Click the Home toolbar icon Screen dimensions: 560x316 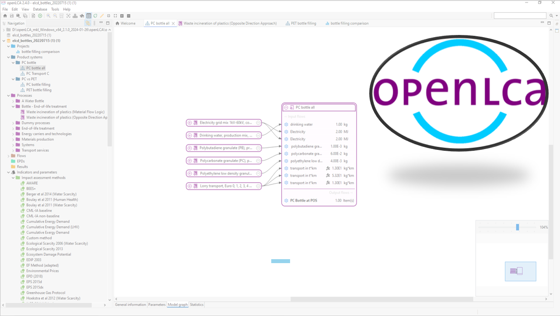coord(5,16)
